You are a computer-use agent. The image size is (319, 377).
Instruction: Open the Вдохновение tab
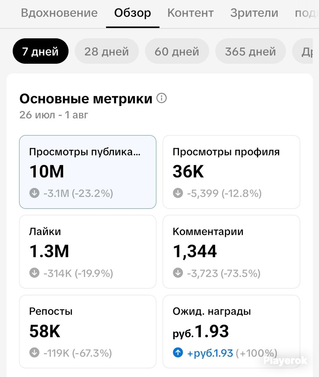point(59,13)
